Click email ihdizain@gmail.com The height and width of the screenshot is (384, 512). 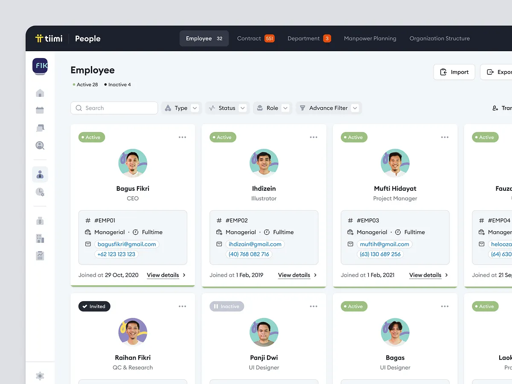[255, 244]
